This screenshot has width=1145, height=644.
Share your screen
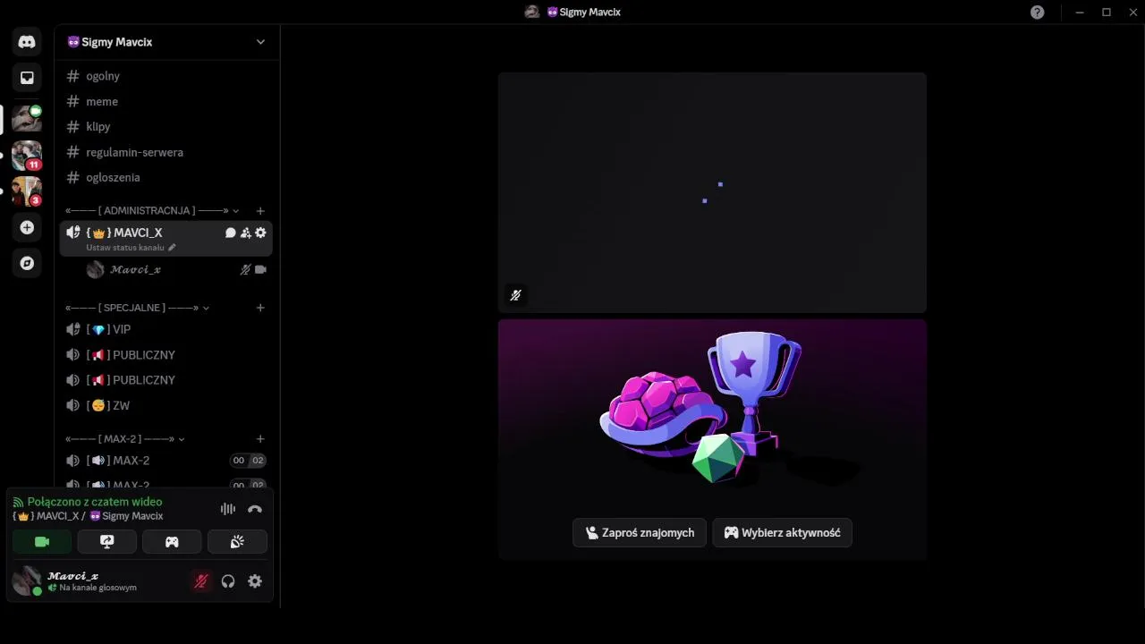point(106,541)
